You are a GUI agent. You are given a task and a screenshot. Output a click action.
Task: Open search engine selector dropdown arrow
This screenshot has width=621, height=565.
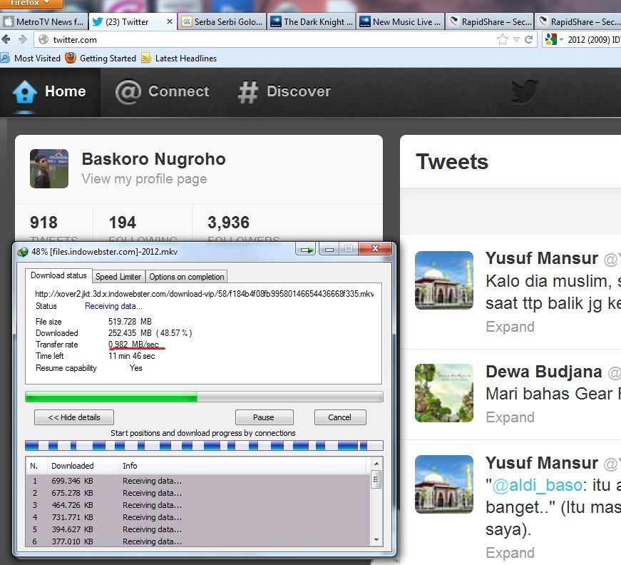click(x=561, y=40)
